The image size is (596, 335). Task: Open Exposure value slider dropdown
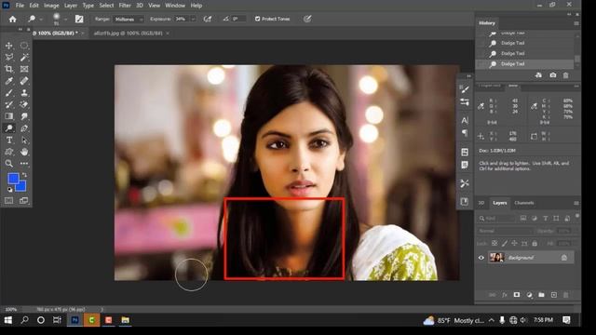tap(193, 19)
